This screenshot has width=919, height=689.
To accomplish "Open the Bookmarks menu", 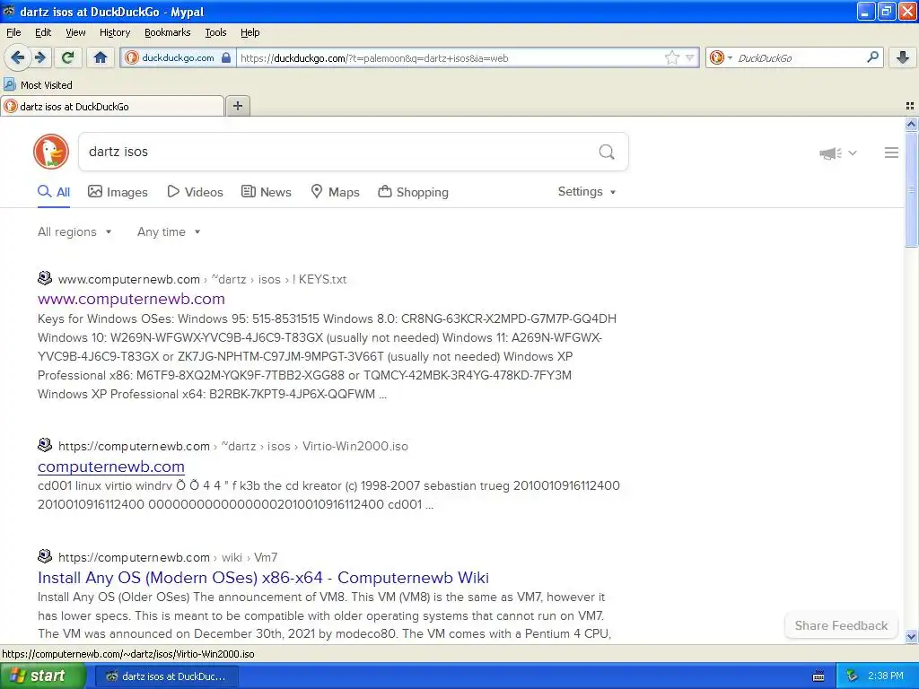I will point(168,32).
